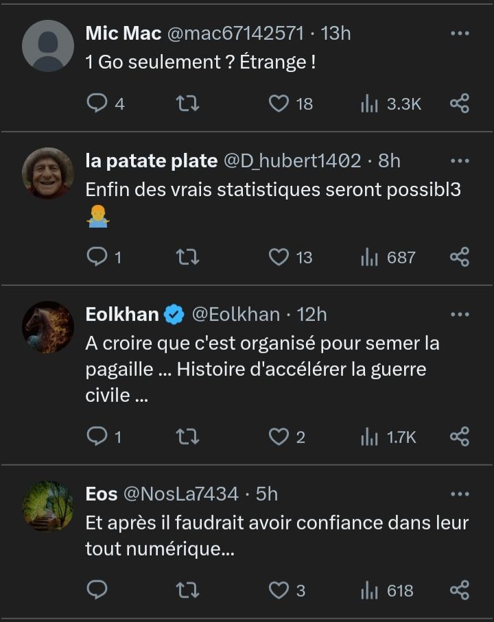494x622 pixels.
Task: Retweet la patate plate's post
Action: click(x=187, y=257)
